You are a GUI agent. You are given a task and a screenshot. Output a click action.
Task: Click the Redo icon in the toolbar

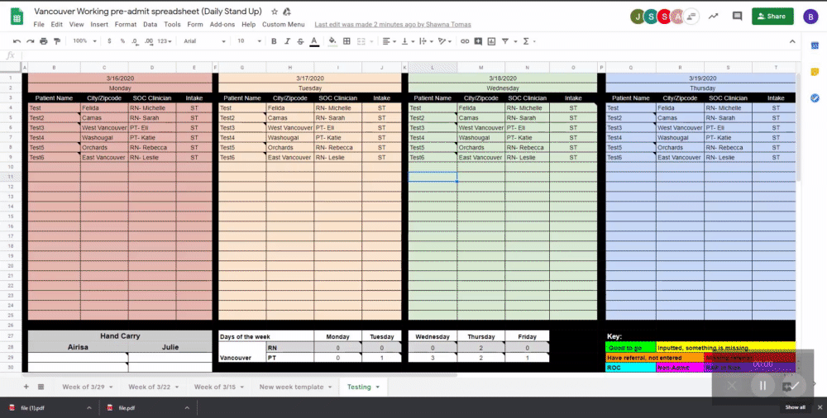[x=30, y=41]
